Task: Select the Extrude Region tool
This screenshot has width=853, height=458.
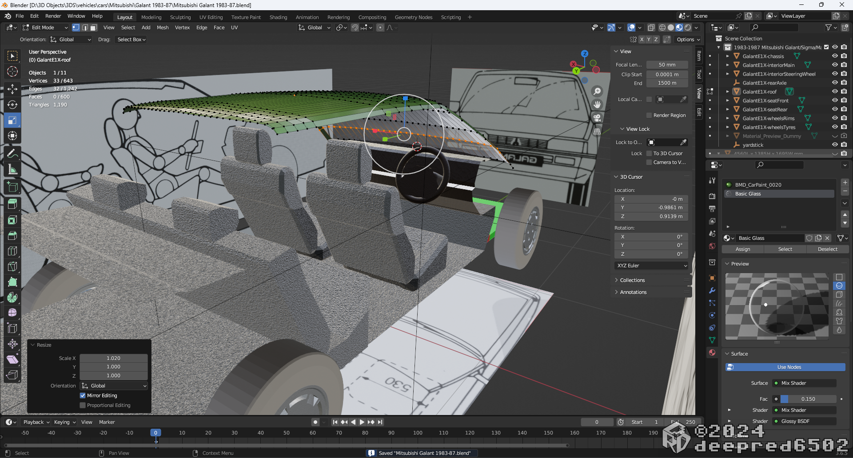Action: (12, 204)
